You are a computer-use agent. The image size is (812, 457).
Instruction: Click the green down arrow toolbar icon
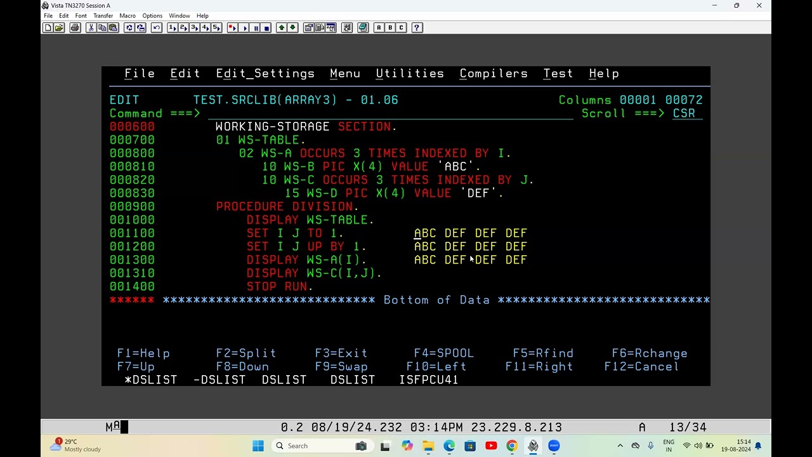pos(292,28)
